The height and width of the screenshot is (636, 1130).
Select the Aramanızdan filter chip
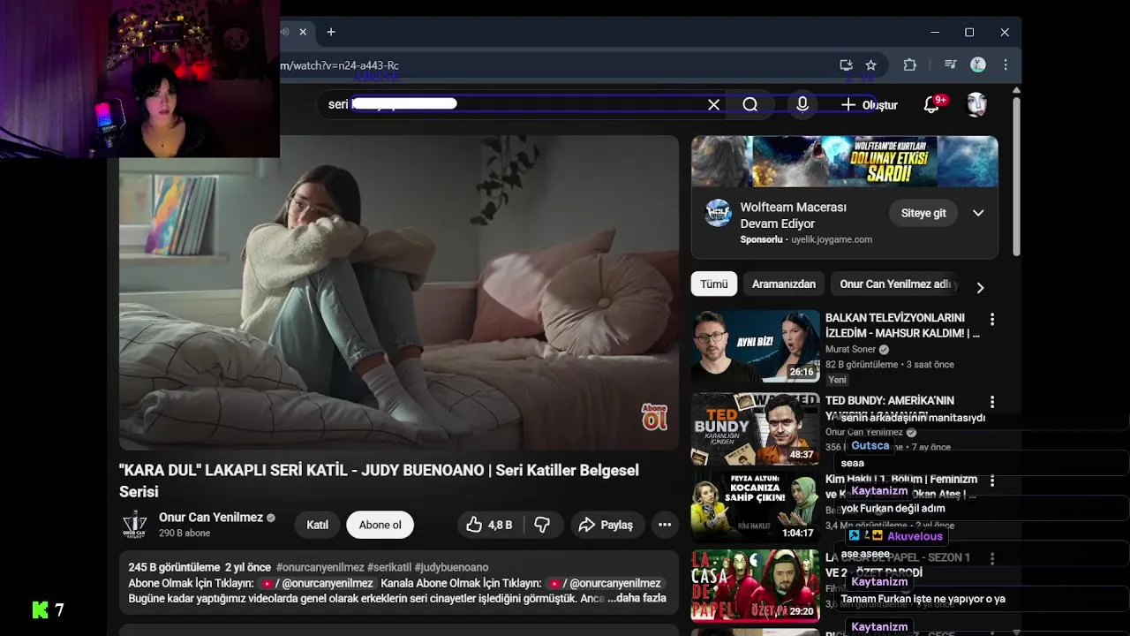(784, 284)
